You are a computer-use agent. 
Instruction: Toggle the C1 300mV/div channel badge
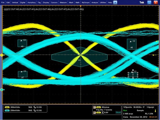(x=7, y=107)
